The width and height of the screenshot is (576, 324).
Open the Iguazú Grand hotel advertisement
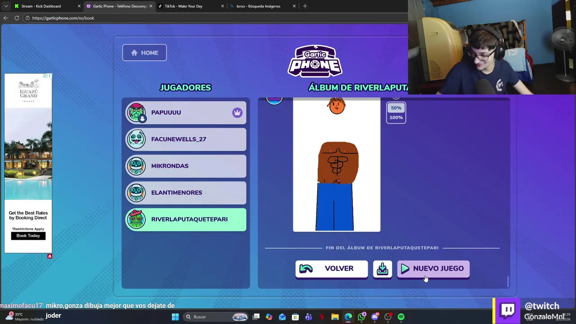pos(28,163)
